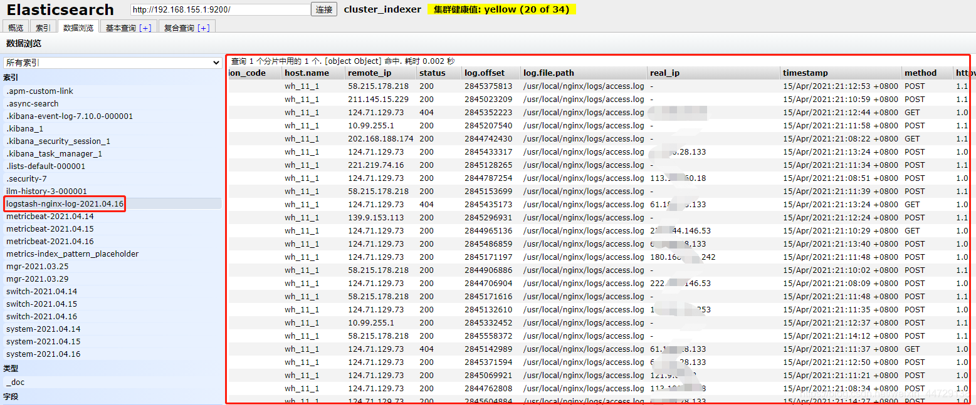Click the 连接 connect button
The width and height of the screenshot is (976, 405).
323,9
